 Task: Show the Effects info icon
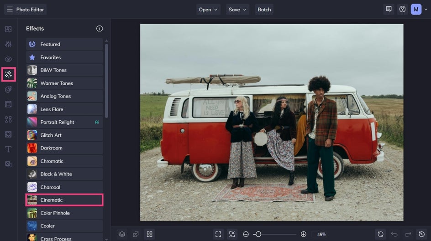point(100,29)
